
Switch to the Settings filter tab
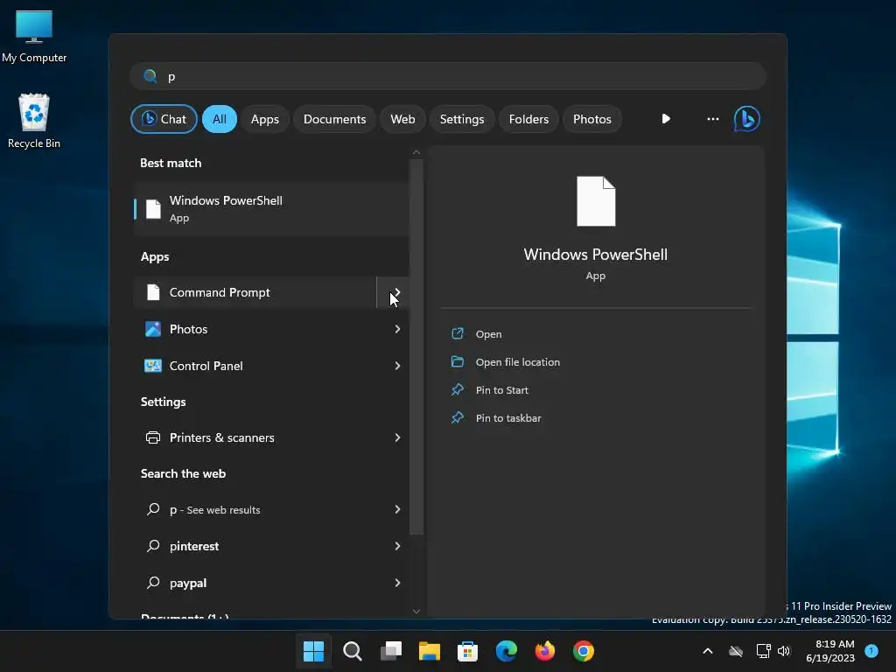(462, 119)
